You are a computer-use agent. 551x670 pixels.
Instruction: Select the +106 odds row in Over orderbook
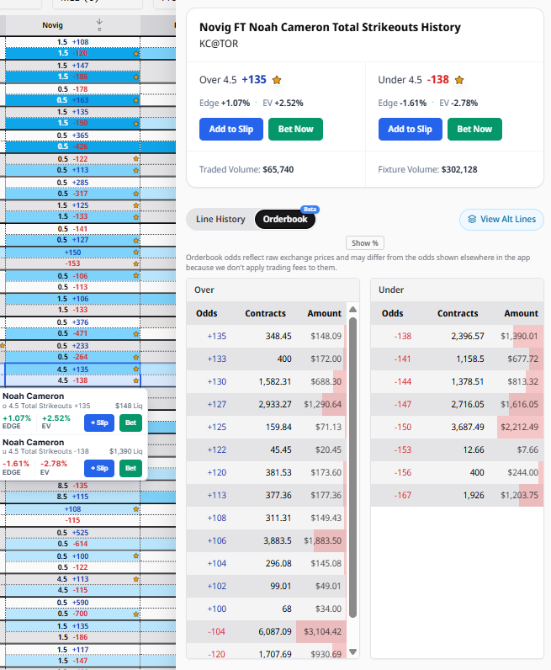[x=266, y=540]
